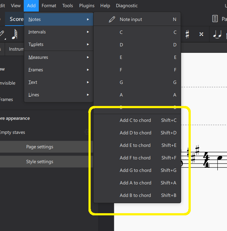Screen dimensions: 227x231
Task: Click the Style settings button
Action: [x=46, y=162]
